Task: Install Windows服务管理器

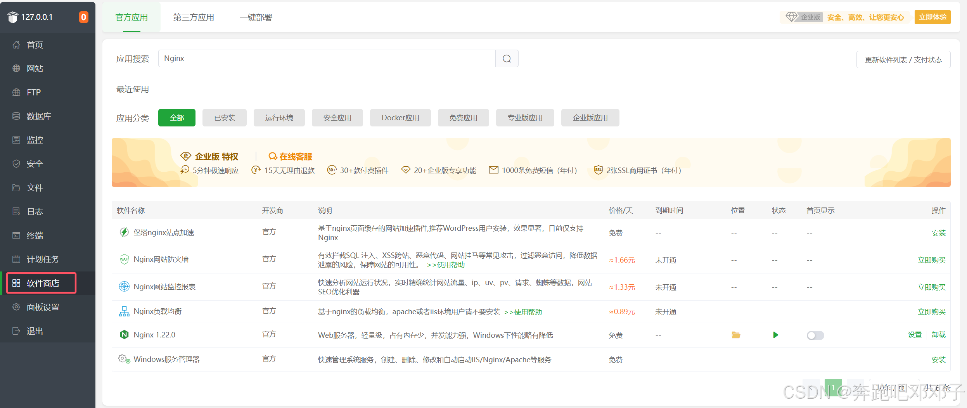Action: tap(939, 360)
